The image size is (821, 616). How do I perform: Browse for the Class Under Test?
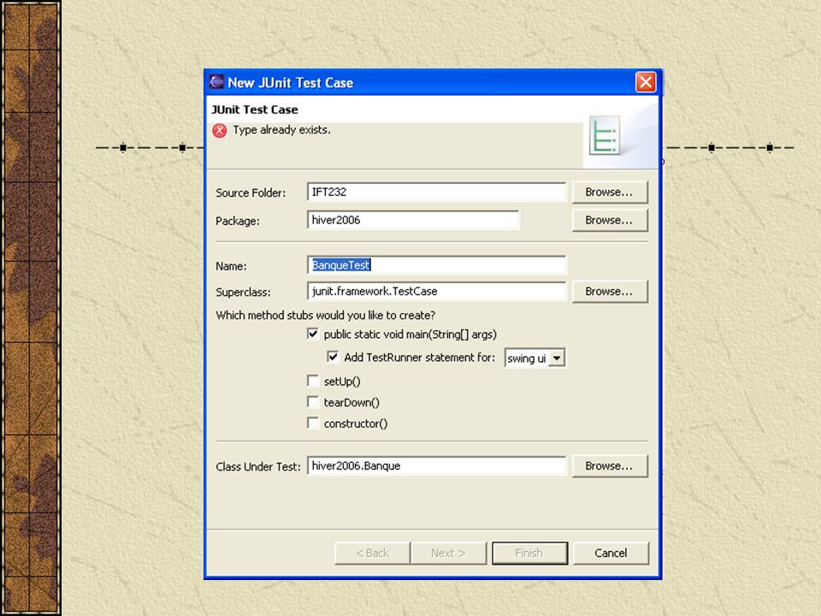pyautogui.click(x=610, y=466)
